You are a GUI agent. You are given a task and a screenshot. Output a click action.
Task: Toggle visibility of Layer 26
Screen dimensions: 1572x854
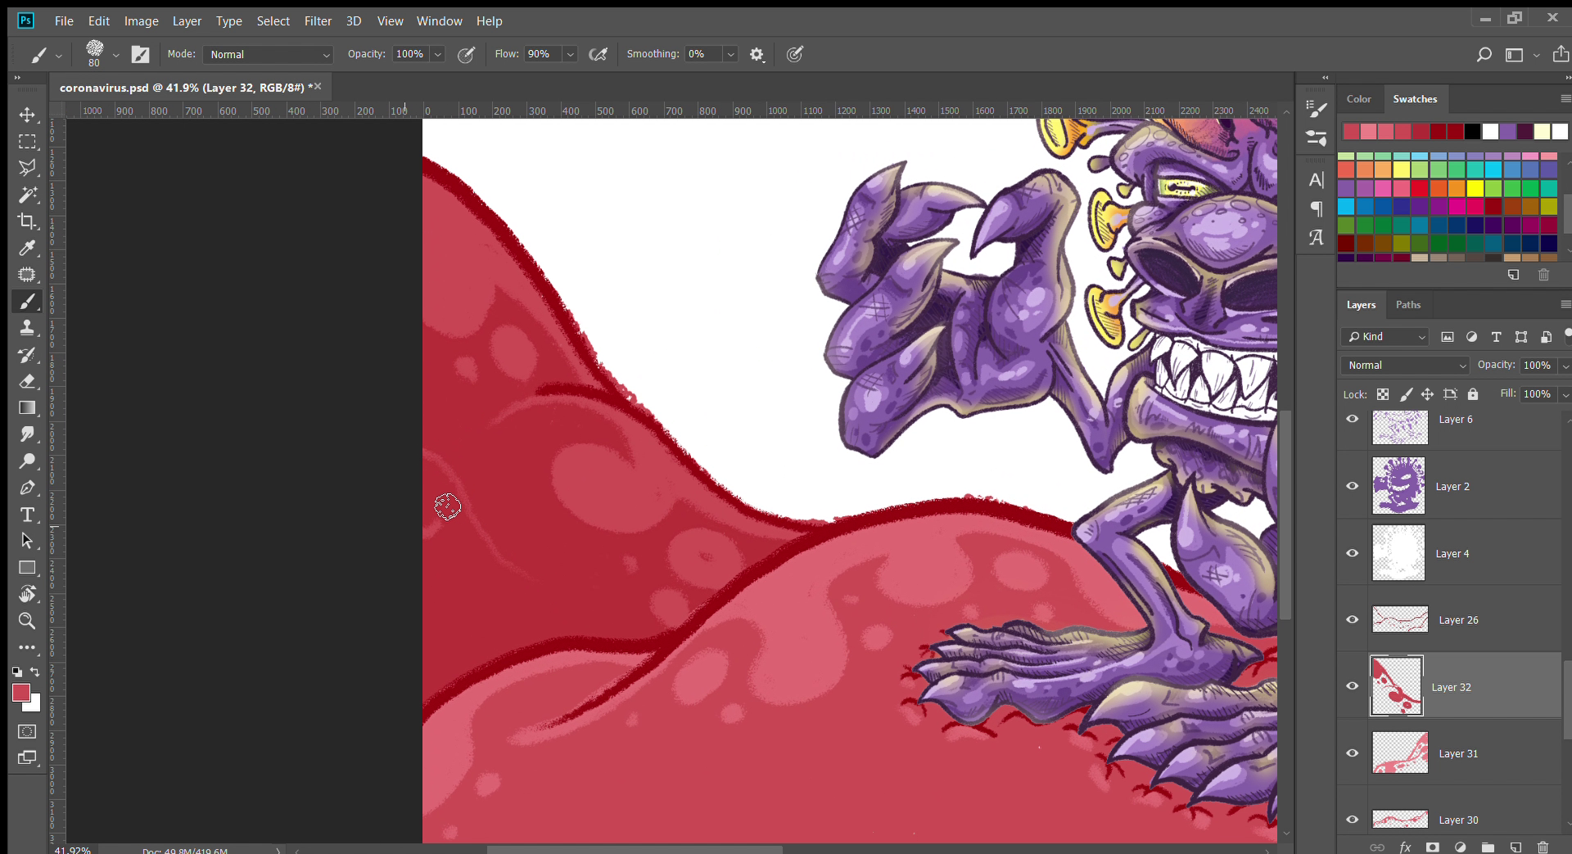coord(1352,620)
